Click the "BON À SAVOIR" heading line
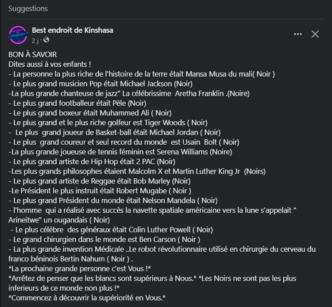This screenshot has width=332, height=307. coord(33,54)
